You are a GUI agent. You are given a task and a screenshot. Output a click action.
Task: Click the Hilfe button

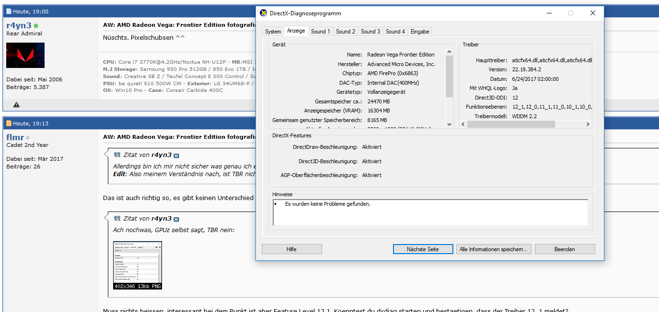pos(291,249)
